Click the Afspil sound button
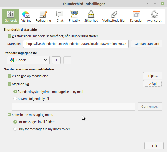167x152 pixels. point(153,84)
